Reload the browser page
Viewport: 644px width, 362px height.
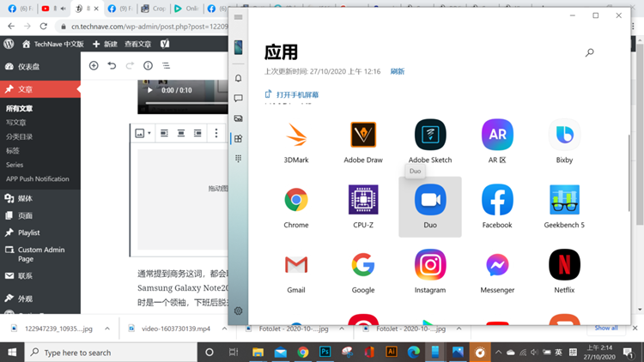point(44,27)
